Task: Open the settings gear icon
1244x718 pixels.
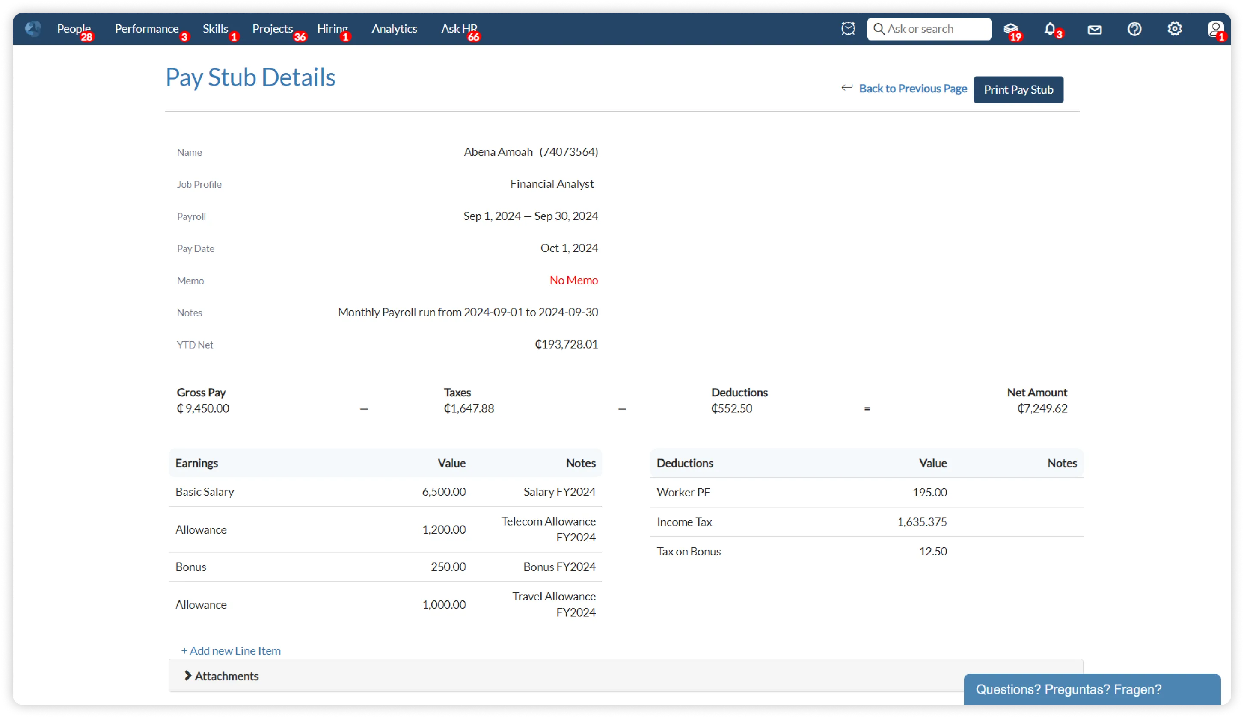Action: click(1174, 29)
